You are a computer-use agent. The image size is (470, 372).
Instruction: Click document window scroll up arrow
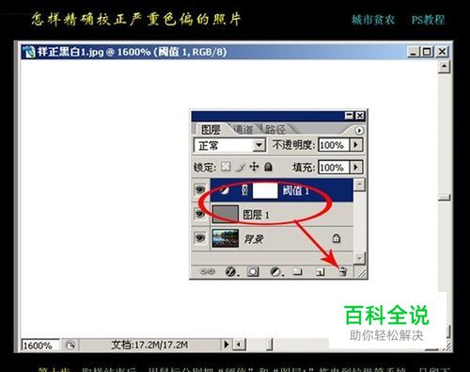(x=444, y=67)
